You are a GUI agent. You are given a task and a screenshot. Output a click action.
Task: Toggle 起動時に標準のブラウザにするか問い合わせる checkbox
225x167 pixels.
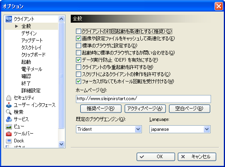click(78, 52)
